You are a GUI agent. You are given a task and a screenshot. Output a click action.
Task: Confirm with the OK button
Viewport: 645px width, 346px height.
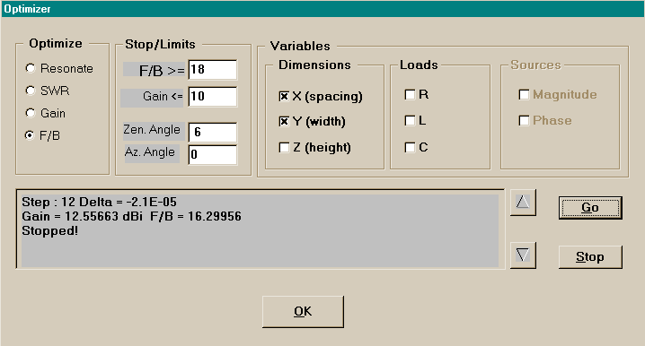pyautogui.click(x=303, y=312)
